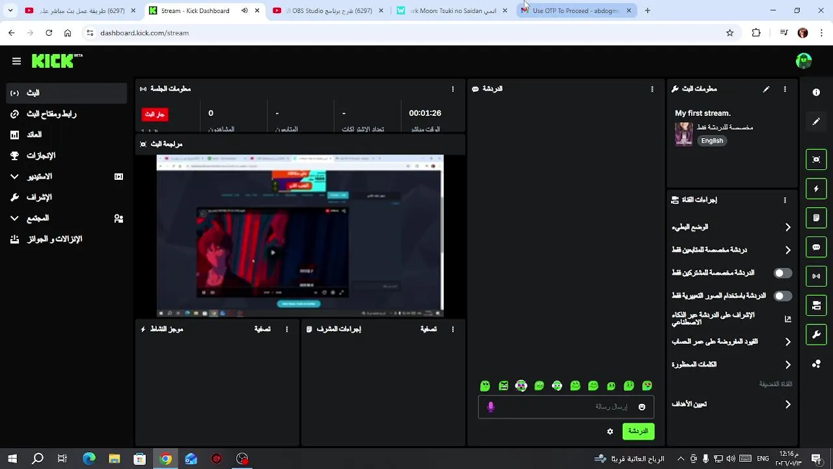
Task: Toggle the chat bubble panel icon in right sidebar
Action: pyautogui.click(x=816, y=247)
